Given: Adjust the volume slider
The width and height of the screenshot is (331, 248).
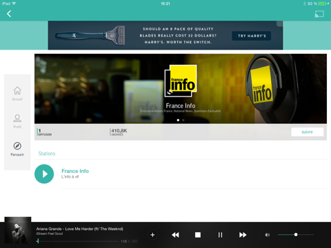Looking at the screenshot, I should click(296, 235).
